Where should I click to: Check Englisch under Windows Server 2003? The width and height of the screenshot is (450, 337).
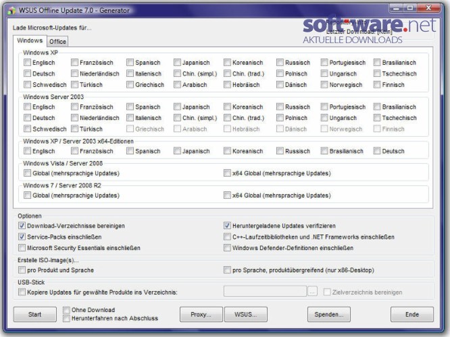point(27,106)
